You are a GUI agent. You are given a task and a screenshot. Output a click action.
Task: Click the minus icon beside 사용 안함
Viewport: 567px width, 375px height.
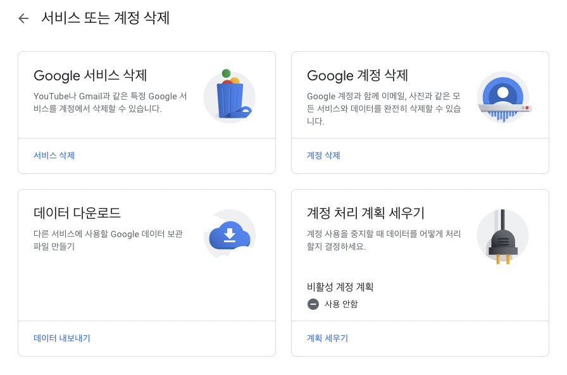click(x=313, y=304)
